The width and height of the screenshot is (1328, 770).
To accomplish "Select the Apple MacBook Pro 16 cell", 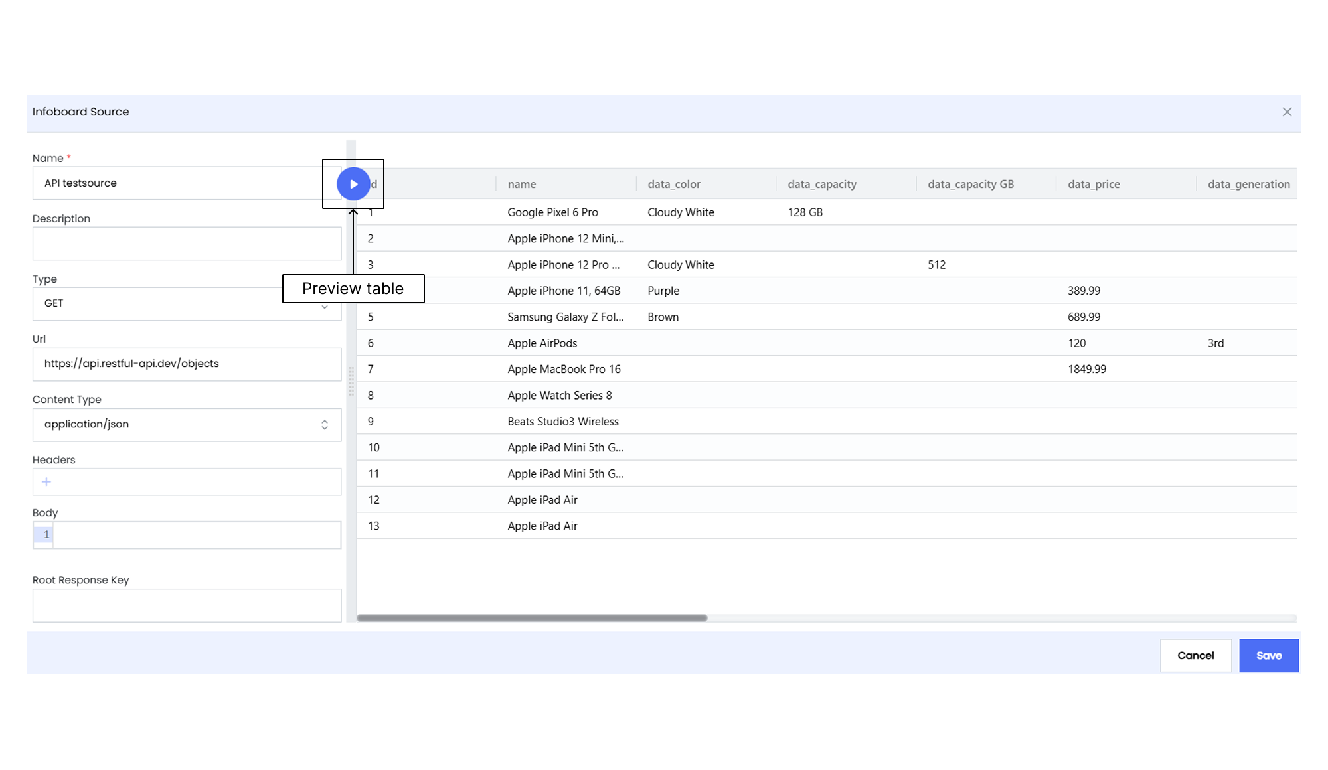I will [x=566, y=369].
